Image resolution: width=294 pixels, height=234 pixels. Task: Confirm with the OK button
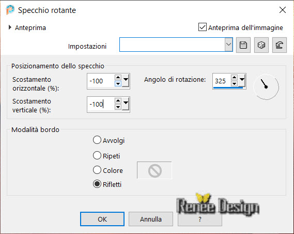(x=102, y=219)
